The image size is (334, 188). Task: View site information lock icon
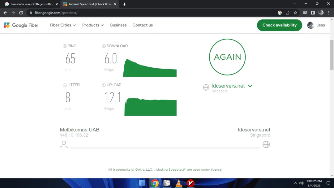tap(31, 13)
